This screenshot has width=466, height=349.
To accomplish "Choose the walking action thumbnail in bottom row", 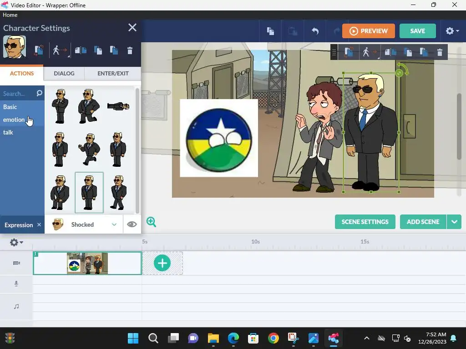I will pyautogui.click(x=119, y=193).
